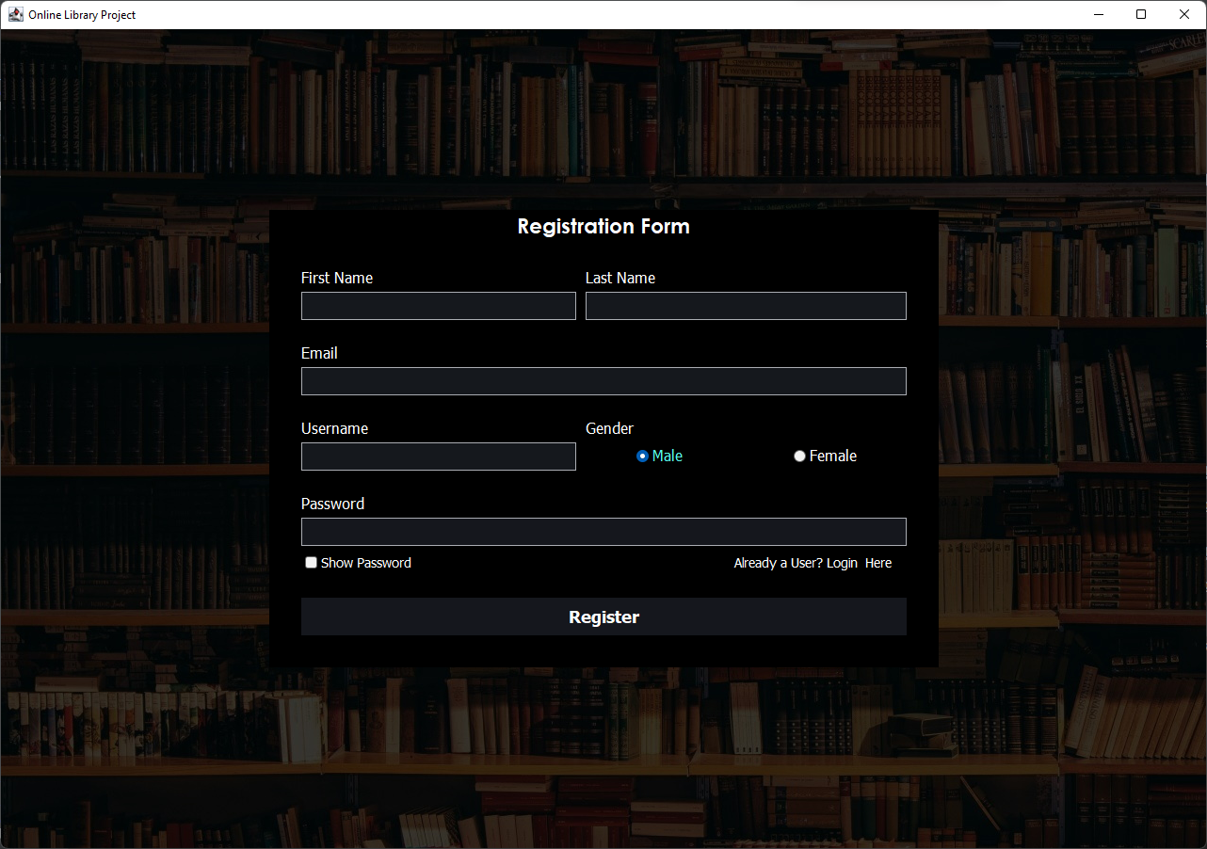Click the First Name input field

point(438,306)
